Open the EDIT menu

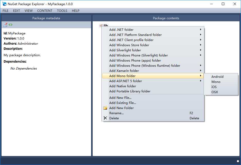pos(16,11)
